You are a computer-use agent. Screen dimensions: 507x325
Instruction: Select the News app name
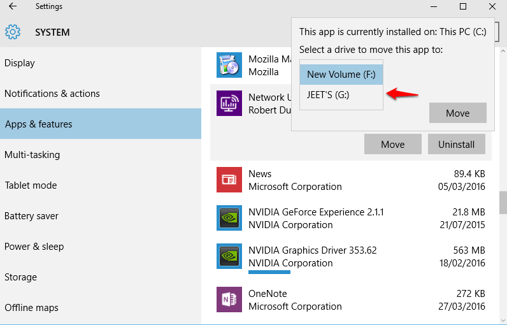260,174
